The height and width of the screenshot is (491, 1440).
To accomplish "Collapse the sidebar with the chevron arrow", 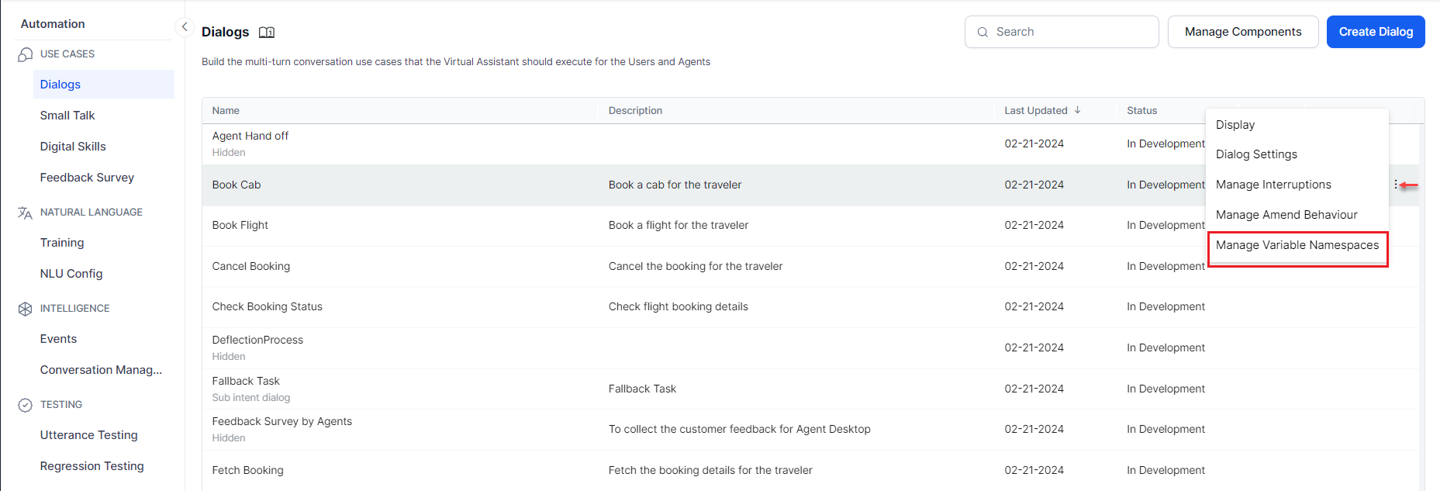I will pos(185,27).
